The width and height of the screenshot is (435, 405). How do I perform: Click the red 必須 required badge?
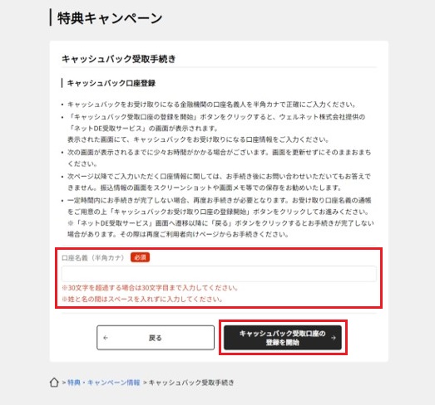tap(140, 257)
